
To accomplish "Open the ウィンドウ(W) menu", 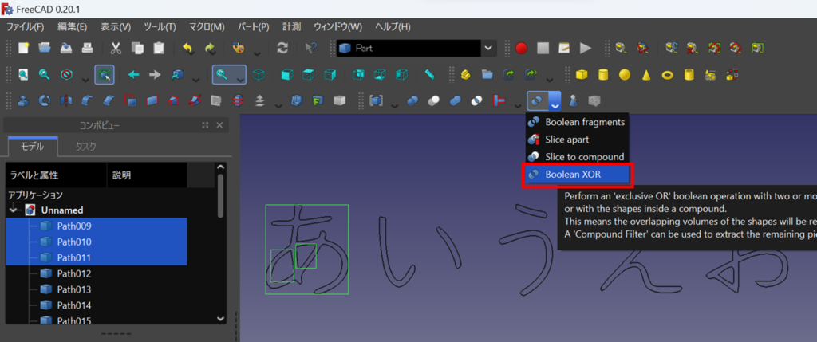I will tap(338, 27).
